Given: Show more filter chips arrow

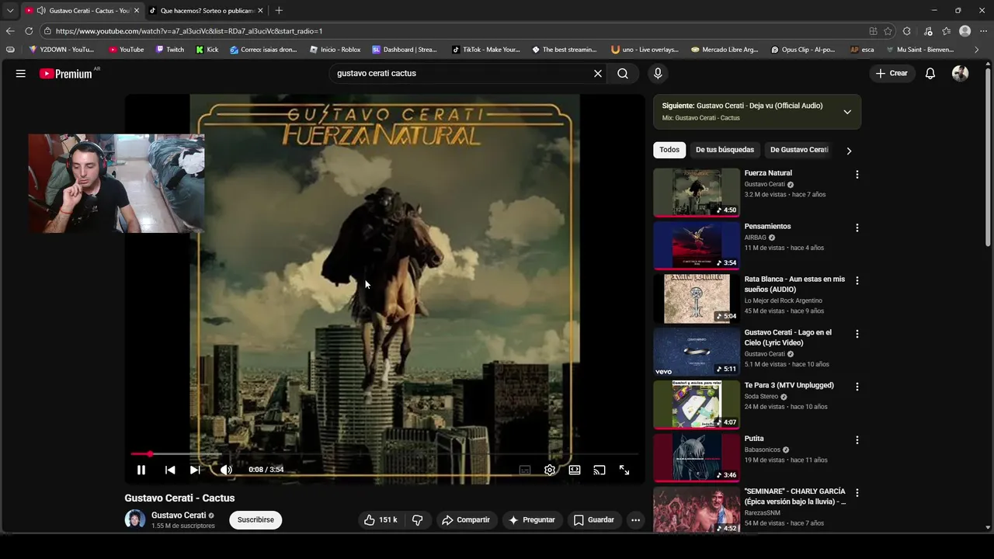Looking at the screenshot, I should (849, 151).
